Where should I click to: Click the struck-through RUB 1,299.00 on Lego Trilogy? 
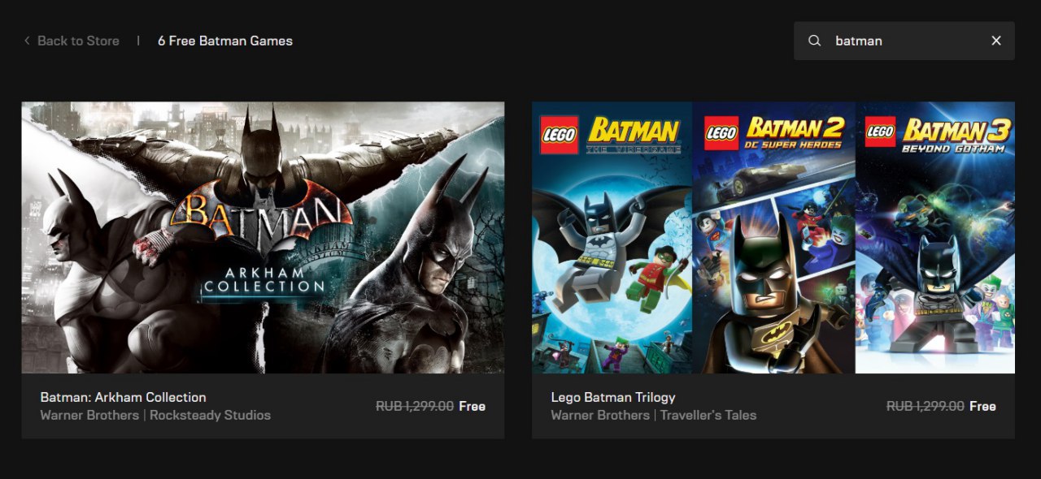(x=926, y=406)
